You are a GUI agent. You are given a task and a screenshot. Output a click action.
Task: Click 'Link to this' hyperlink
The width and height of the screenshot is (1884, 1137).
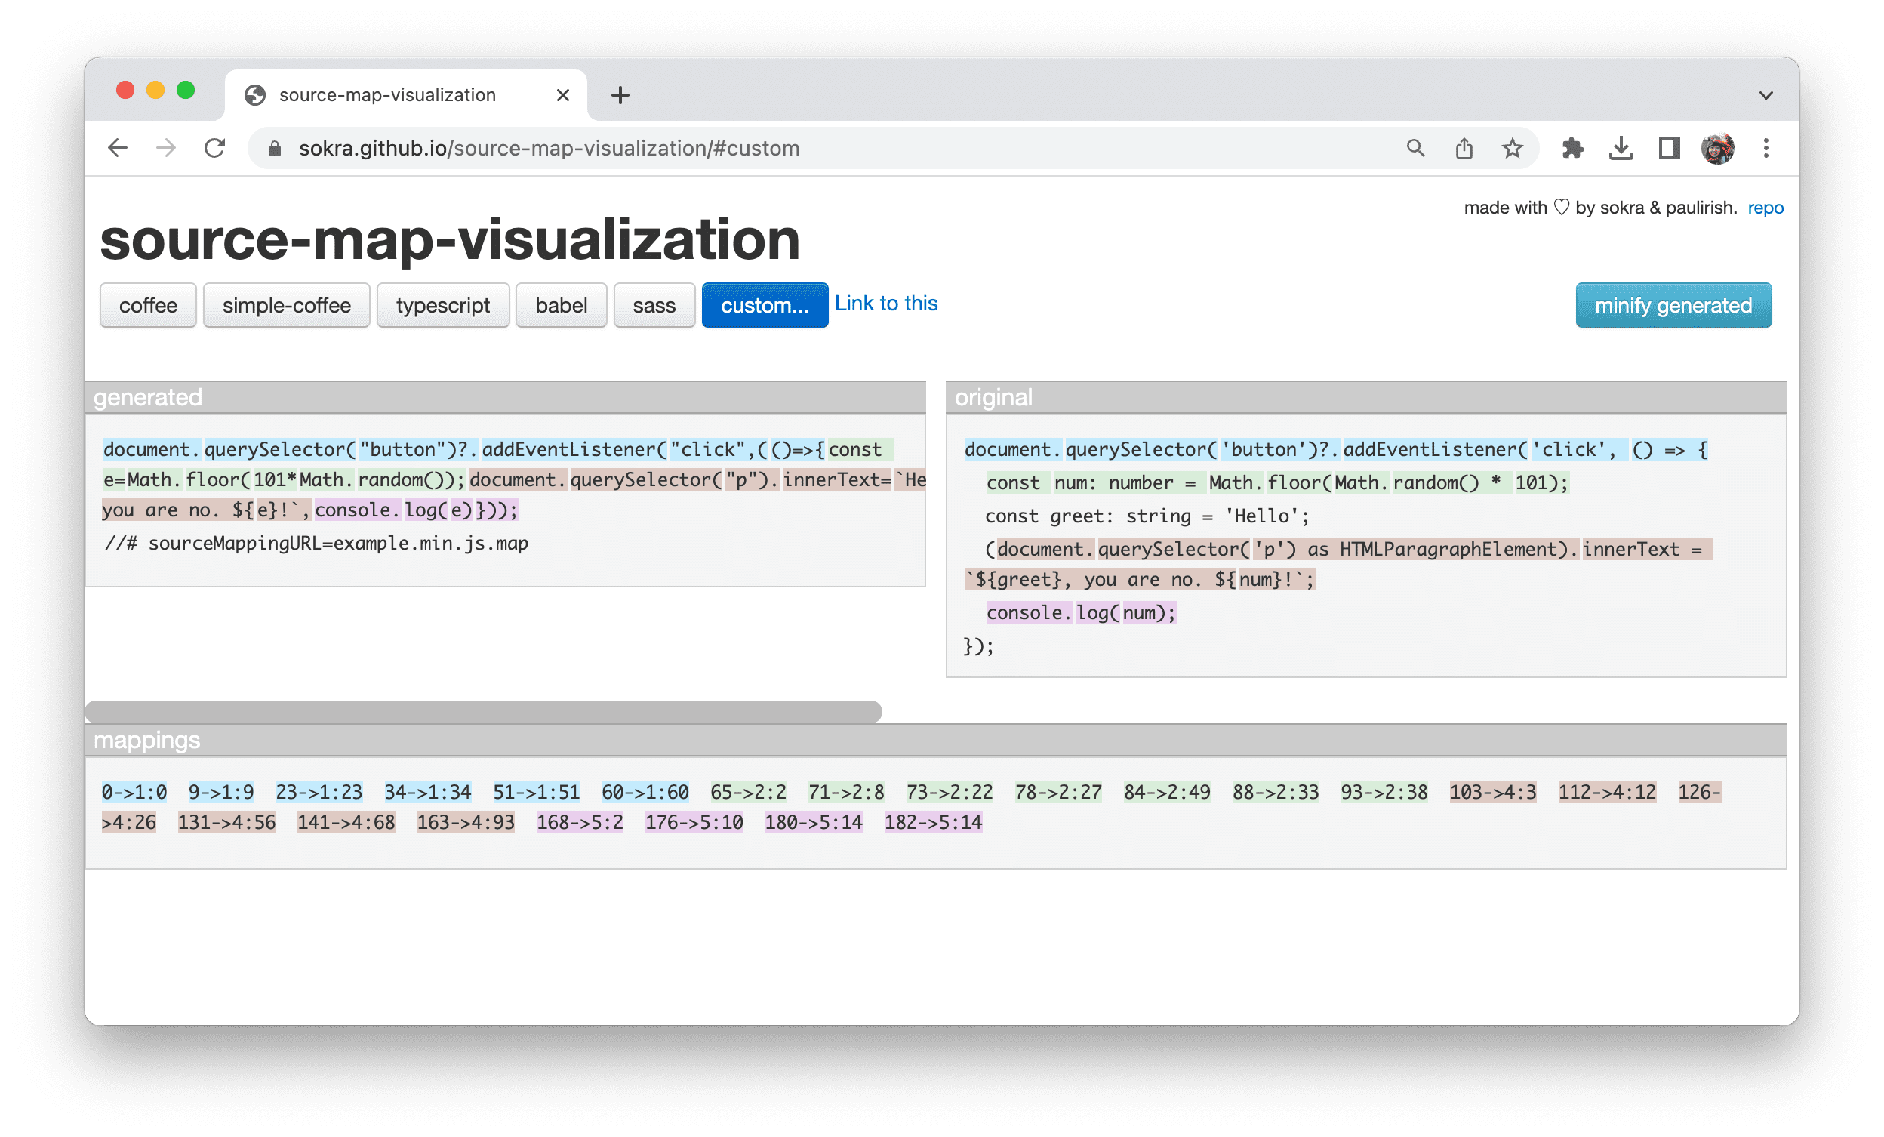[x=885, y=304]
